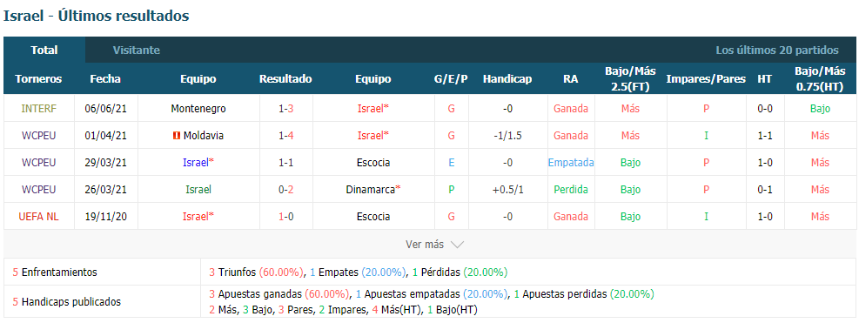859x323 pixels.
Task: Select the Total tab
Action: coord(44,50)
